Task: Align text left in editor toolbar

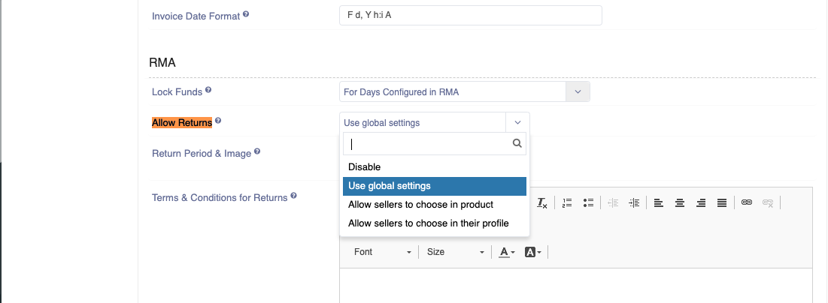Action: pyautogui.click(x=659, y=203)
